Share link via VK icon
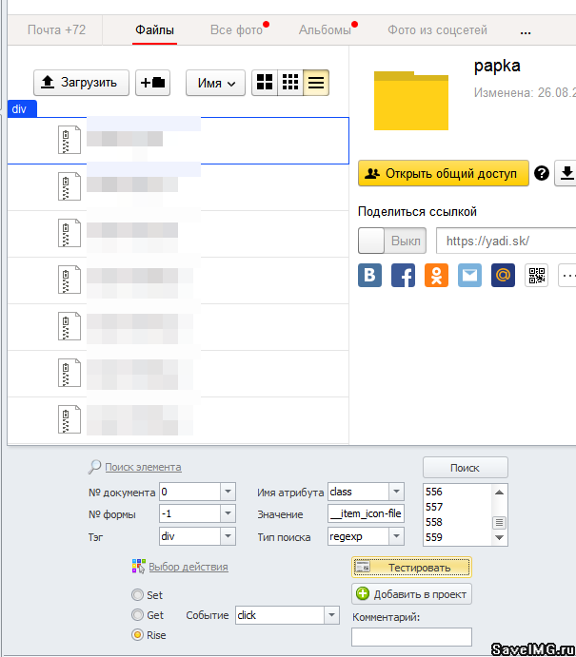Viewport: 576px width, 657px height. tap(370, 276)
